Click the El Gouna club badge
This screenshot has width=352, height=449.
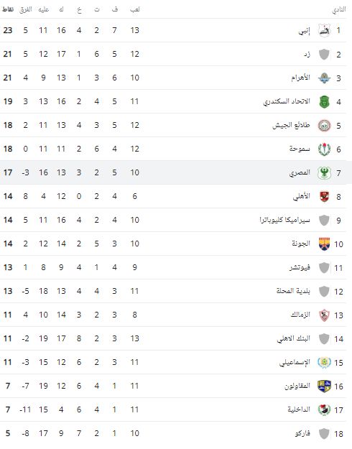tap(324, 244)
